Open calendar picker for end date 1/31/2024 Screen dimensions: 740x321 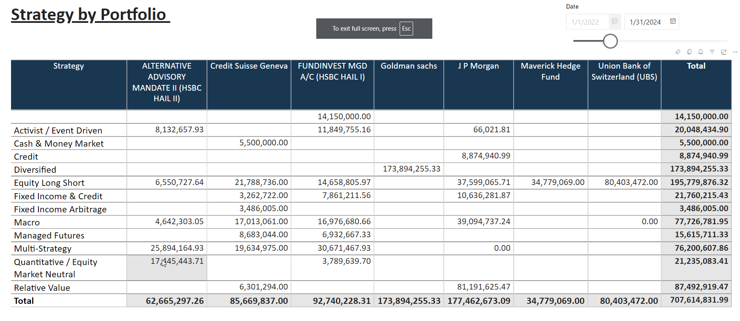click(673, 21)
